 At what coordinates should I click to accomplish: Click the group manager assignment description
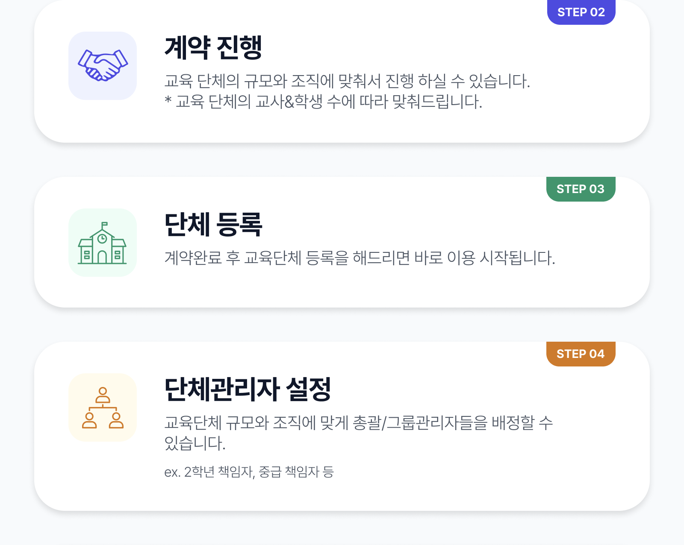click(358, 433)
